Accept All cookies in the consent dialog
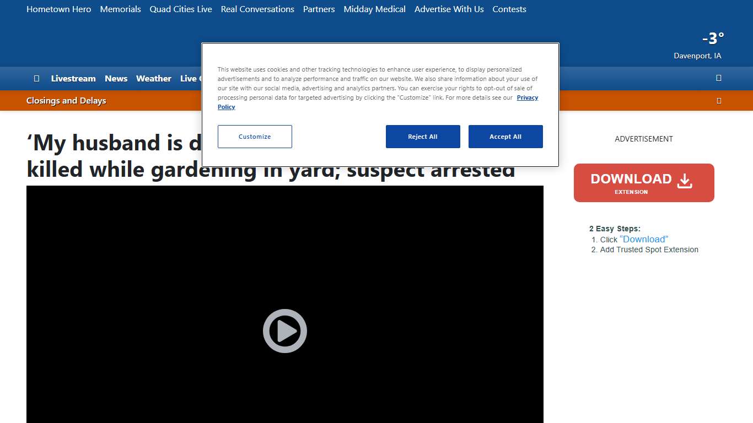This screenshot has width=753, height=423. pyautogui.click(x=505, y=136)
